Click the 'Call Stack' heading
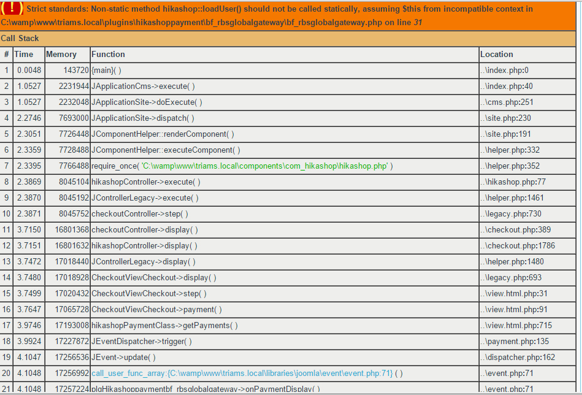Image resolution: width=582 pixels, height=395 pixels. click(x=20, y=38)
